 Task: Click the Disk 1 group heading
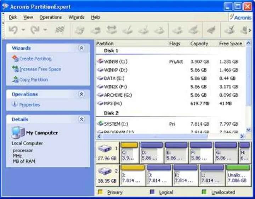pyautogui.click(x=111, y=50)
